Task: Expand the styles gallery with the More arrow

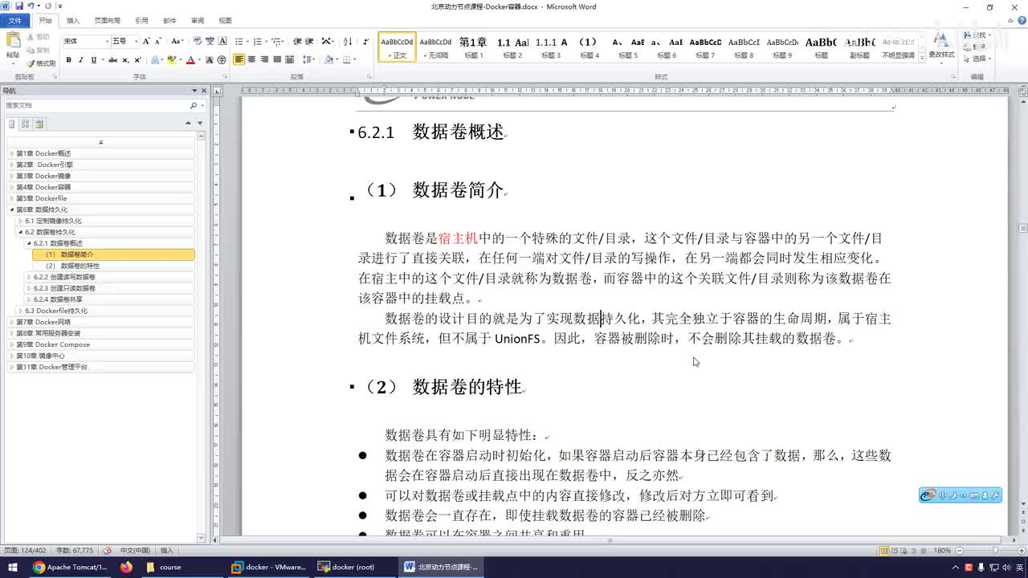Action: (921, 58)
